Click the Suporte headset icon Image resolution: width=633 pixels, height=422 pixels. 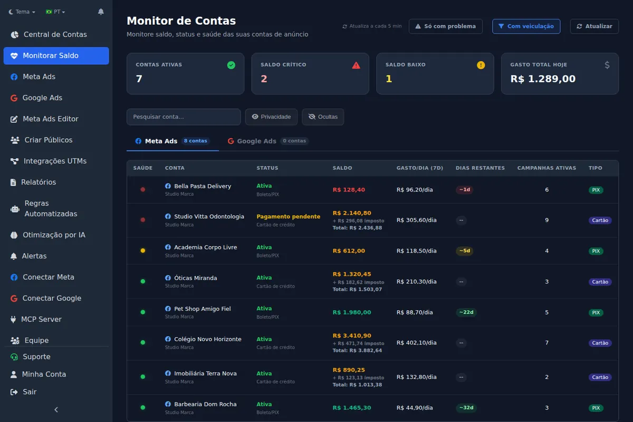pyautogui.click(x=14, y=357)
